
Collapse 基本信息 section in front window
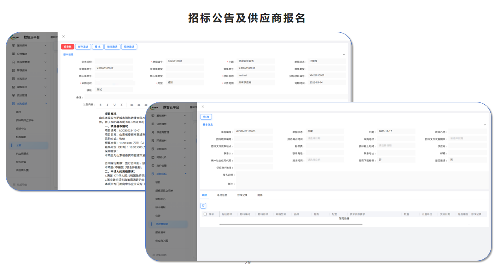(485, 124)
